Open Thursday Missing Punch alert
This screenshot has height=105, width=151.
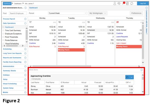(129, 46)
